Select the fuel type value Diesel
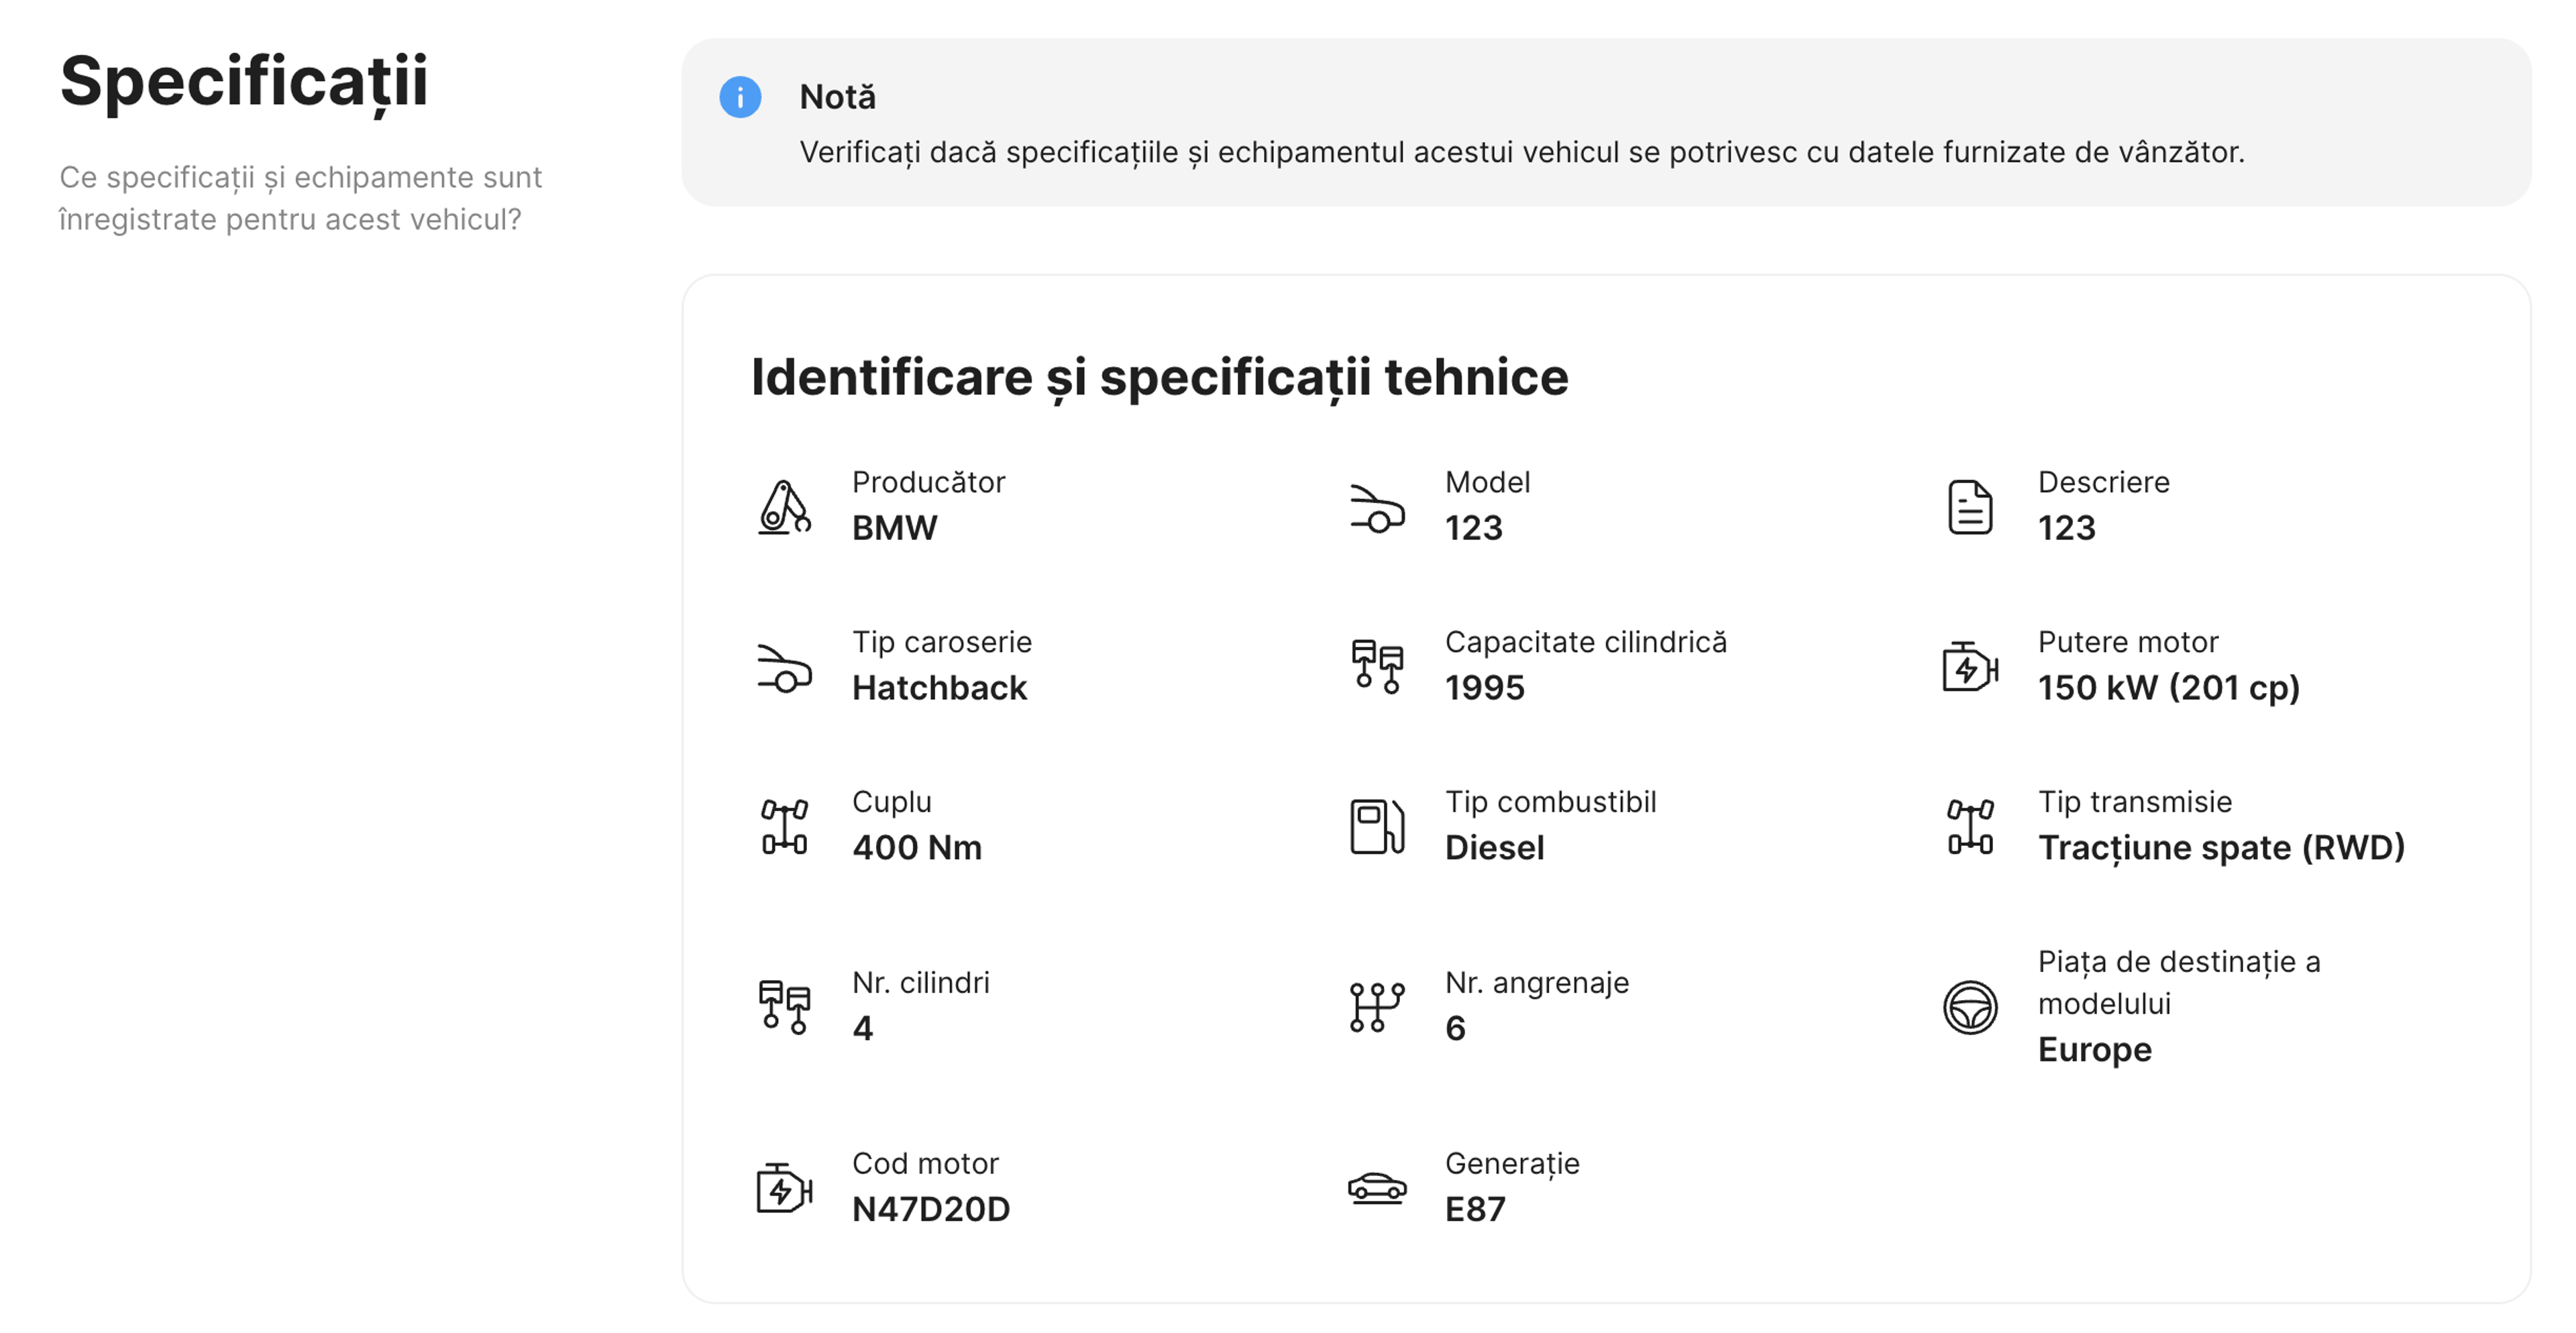 pos(1494,848)
